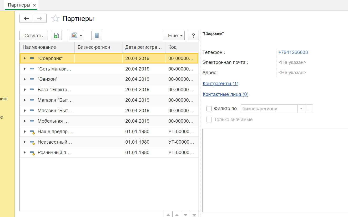Viewport: 348px width, 217px height.
Task: Toggle the Только значимые checkbox
Action: coord(209,120)
